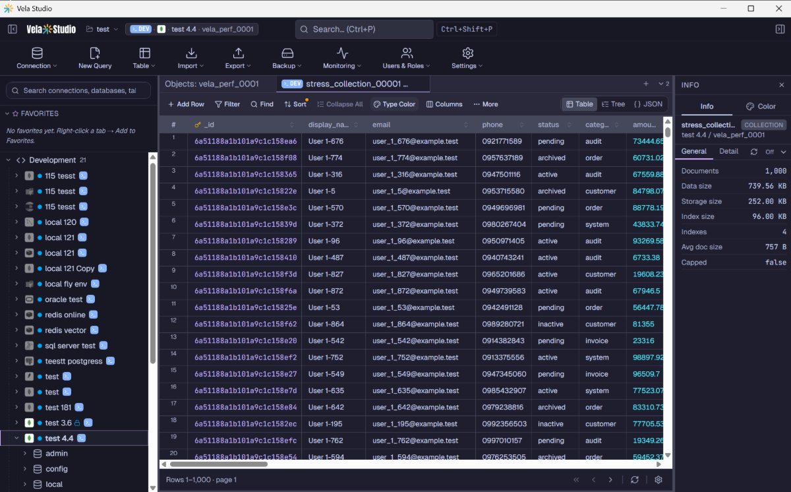Click the global Search (Ctrl+P) field
The height and width of the screenshot is (492, 791).
tap(364, 29)
